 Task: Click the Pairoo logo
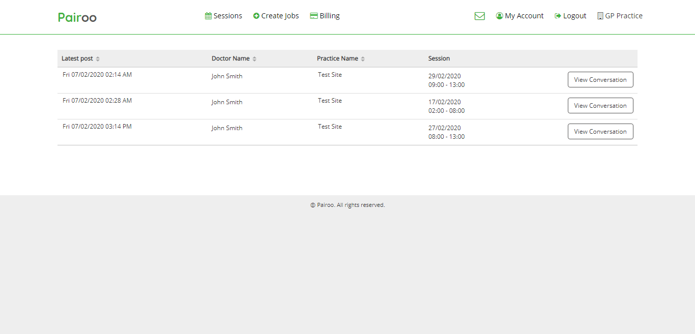77,17
